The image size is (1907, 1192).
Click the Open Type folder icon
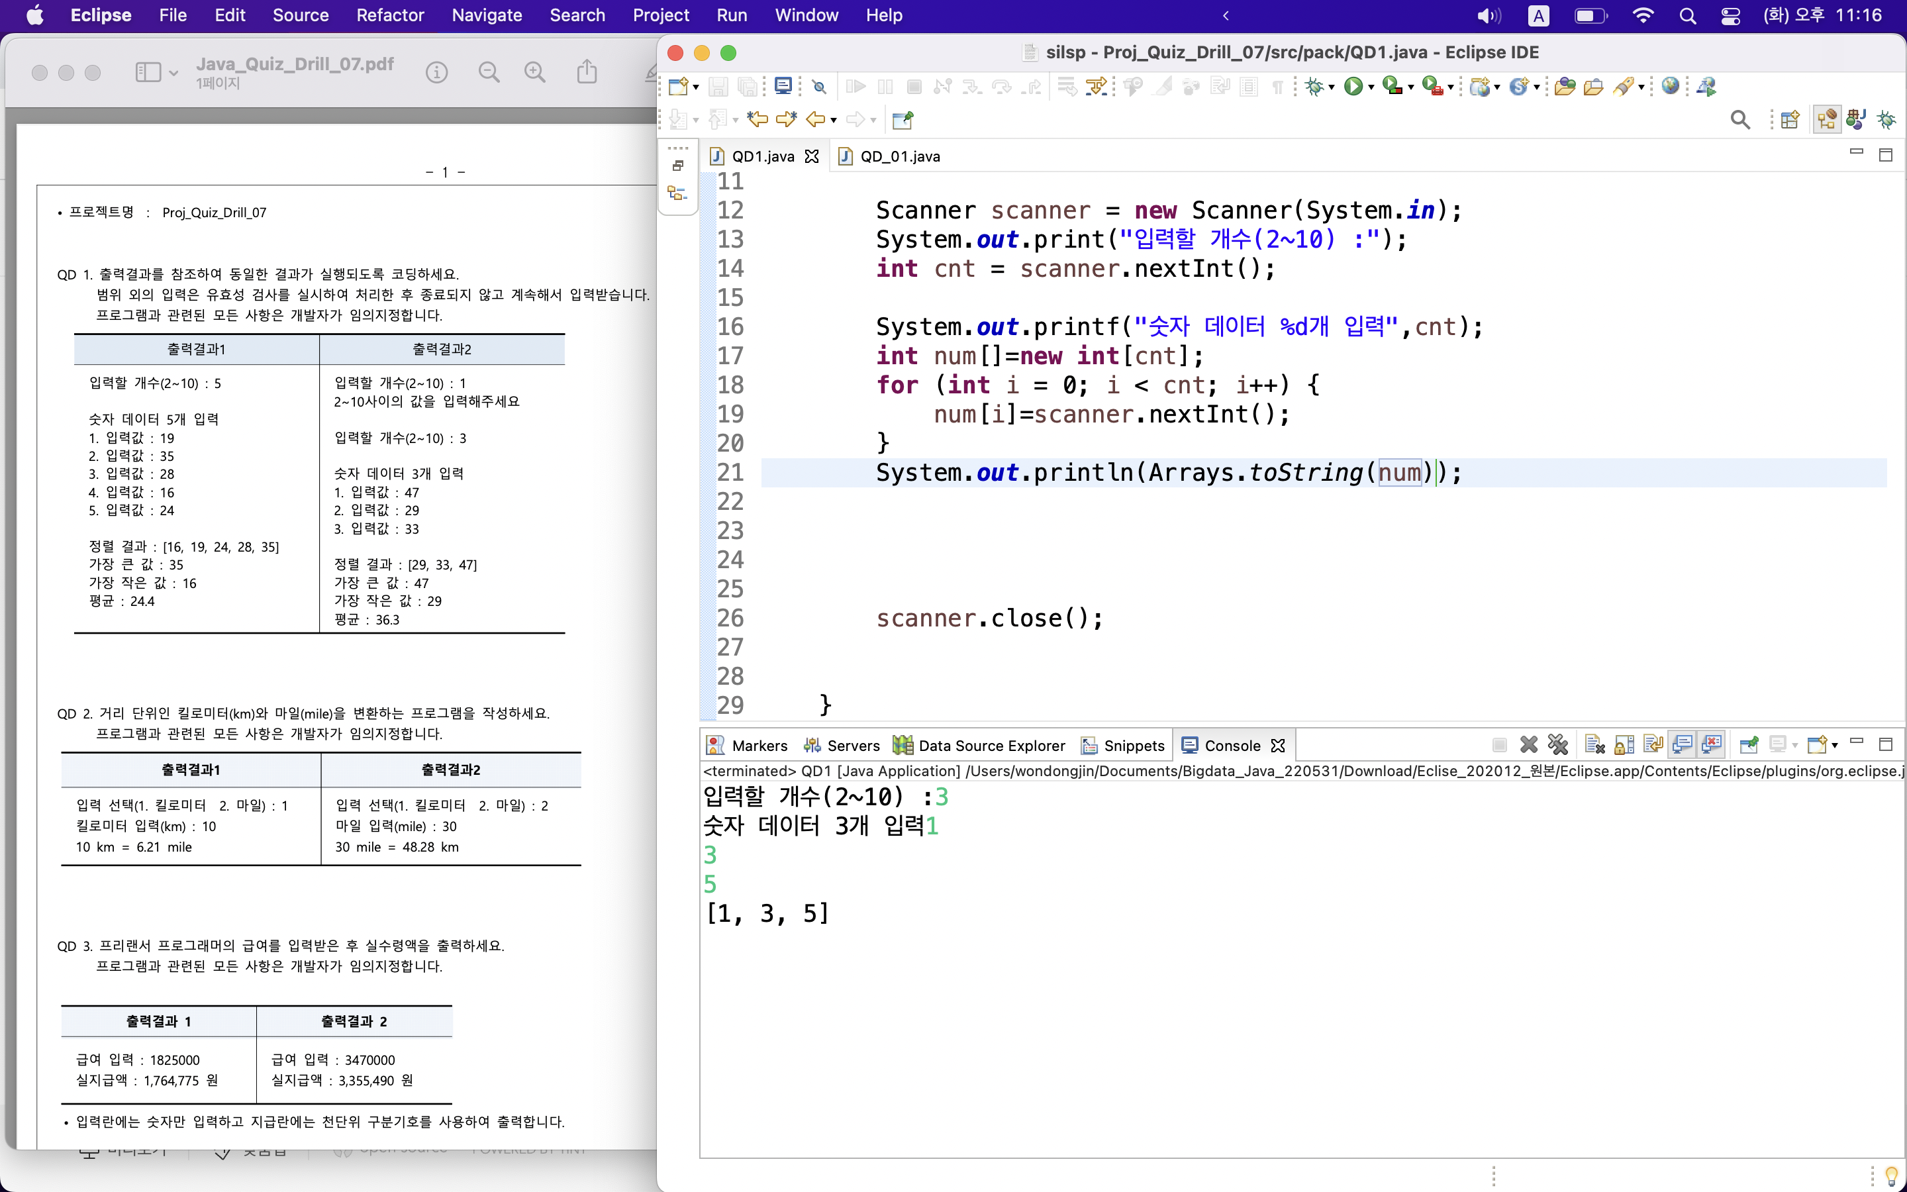1565,86
